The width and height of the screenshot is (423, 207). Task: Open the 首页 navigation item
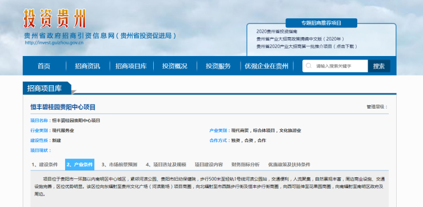click(x=44, y=66)
